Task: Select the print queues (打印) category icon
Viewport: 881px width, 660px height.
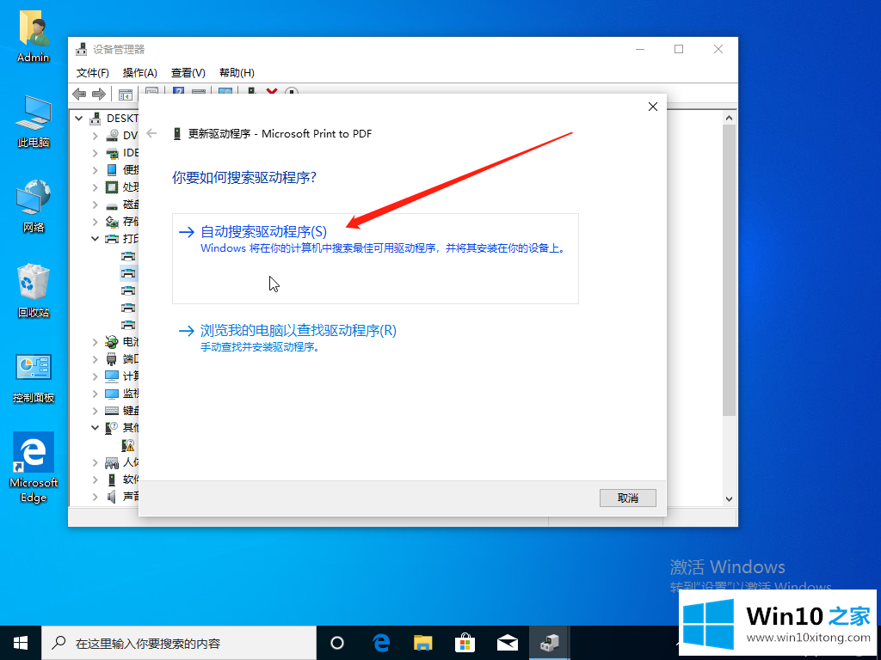Action: point(113,239)
